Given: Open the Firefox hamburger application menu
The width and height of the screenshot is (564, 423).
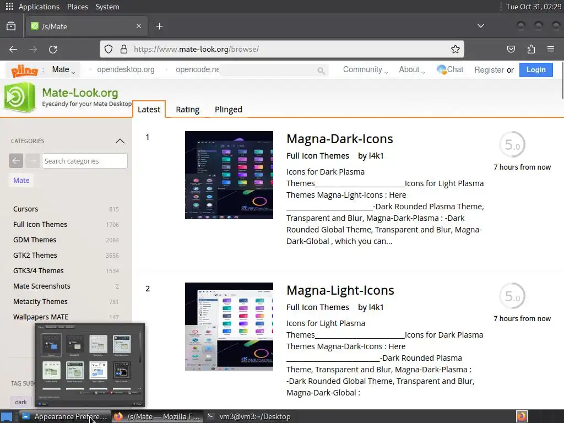Looking at the screenshot, I should [x=551, y=49].
